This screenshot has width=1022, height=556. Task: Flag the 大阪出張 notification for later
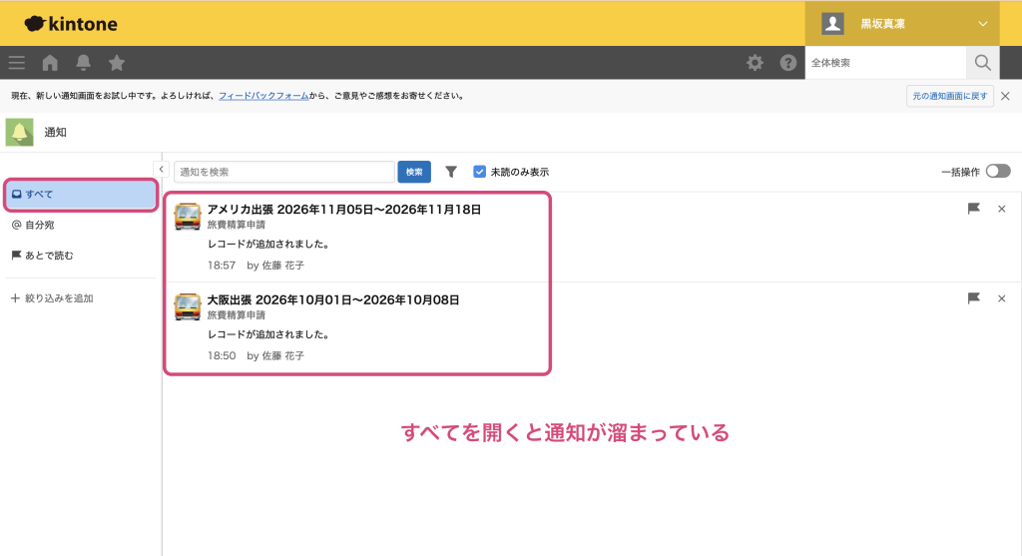point(974,298)
